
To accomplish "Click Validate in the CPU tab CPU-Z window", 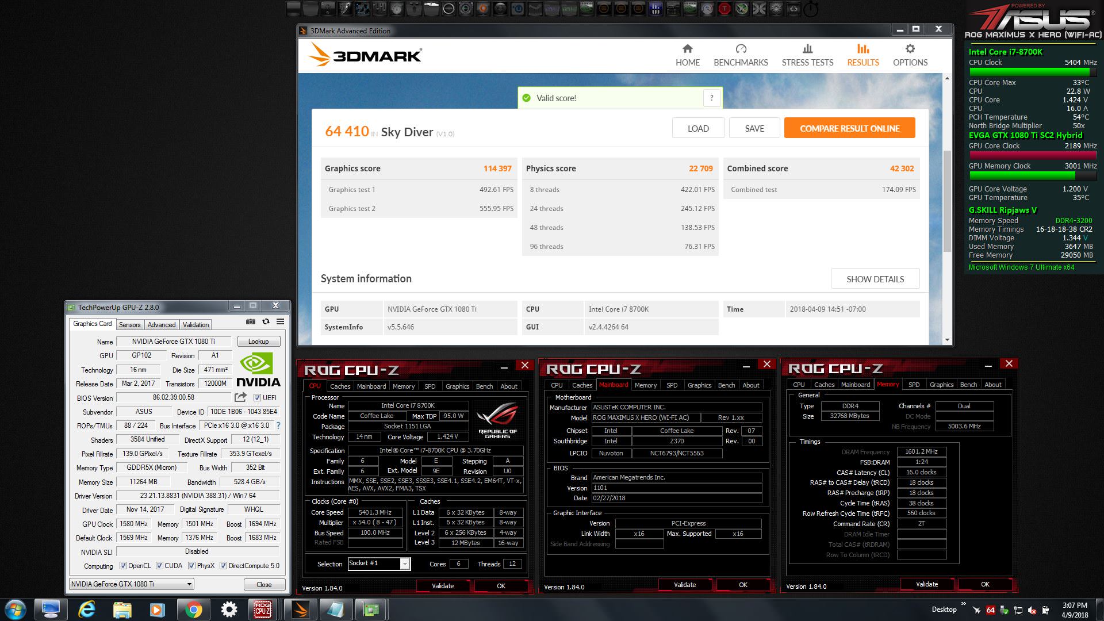I will click(443, 586).
